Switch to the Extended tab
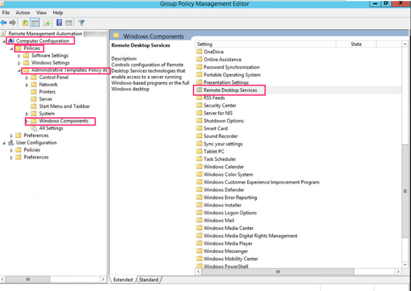The width and height of the screenshot is (411, 291). 123,280
